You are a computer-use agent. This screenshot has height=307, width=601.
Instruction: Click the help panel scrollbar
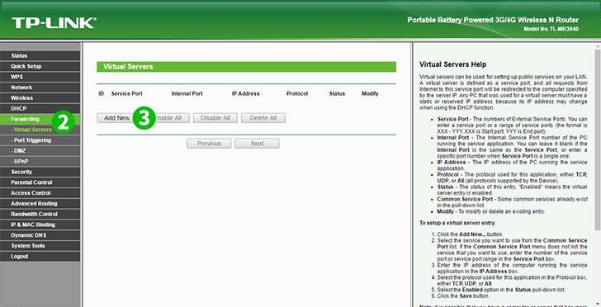point(597,140)
